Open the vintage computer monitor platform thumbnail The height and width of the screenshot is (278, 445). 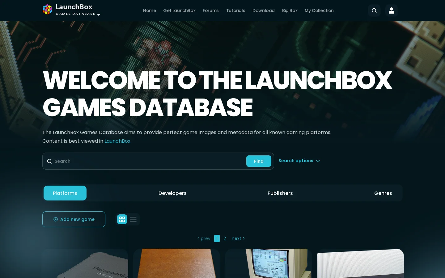pos(269,263)
